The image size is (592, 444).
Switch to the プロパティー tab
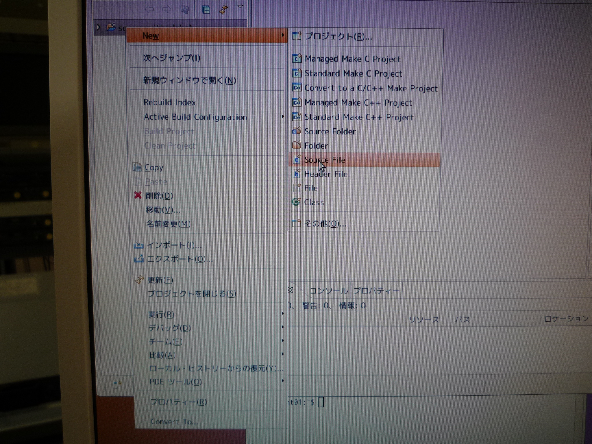pos(376,291)
